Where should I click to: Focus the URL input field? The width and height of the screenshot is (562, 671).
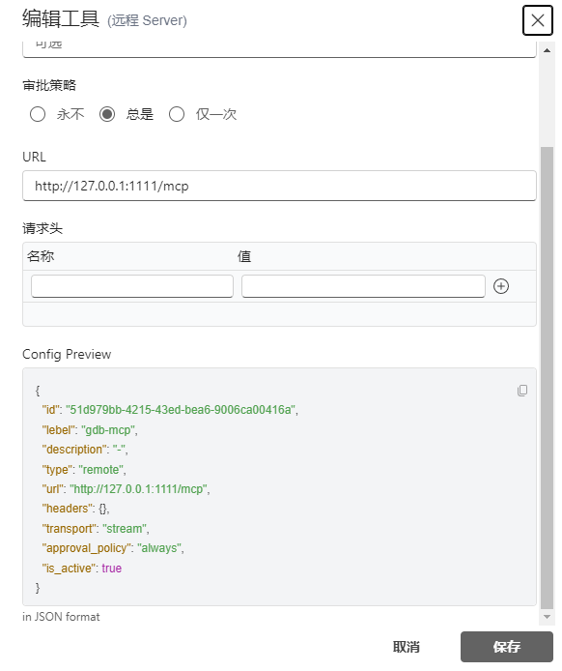click(x=279, y=186)
